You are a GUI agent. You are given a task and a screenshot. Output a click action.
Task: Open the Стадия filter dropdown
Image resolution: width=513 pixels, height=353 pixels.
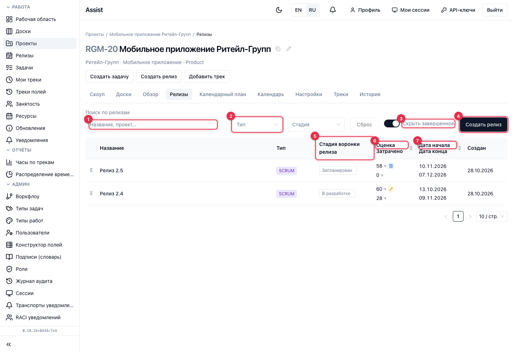[316, 125]
